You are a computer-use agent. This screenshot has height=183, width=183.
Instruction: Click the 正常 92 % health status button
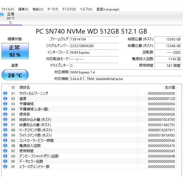pyautogui.click(x=15, y=51)
